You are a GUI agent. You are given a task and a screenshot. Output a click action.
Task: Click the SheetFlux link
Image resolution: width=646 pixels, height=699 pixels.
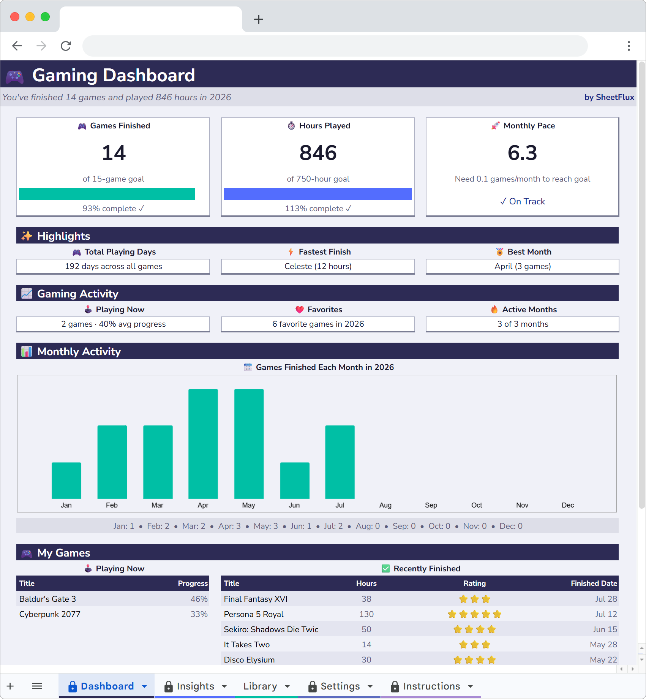pos(615,97)
